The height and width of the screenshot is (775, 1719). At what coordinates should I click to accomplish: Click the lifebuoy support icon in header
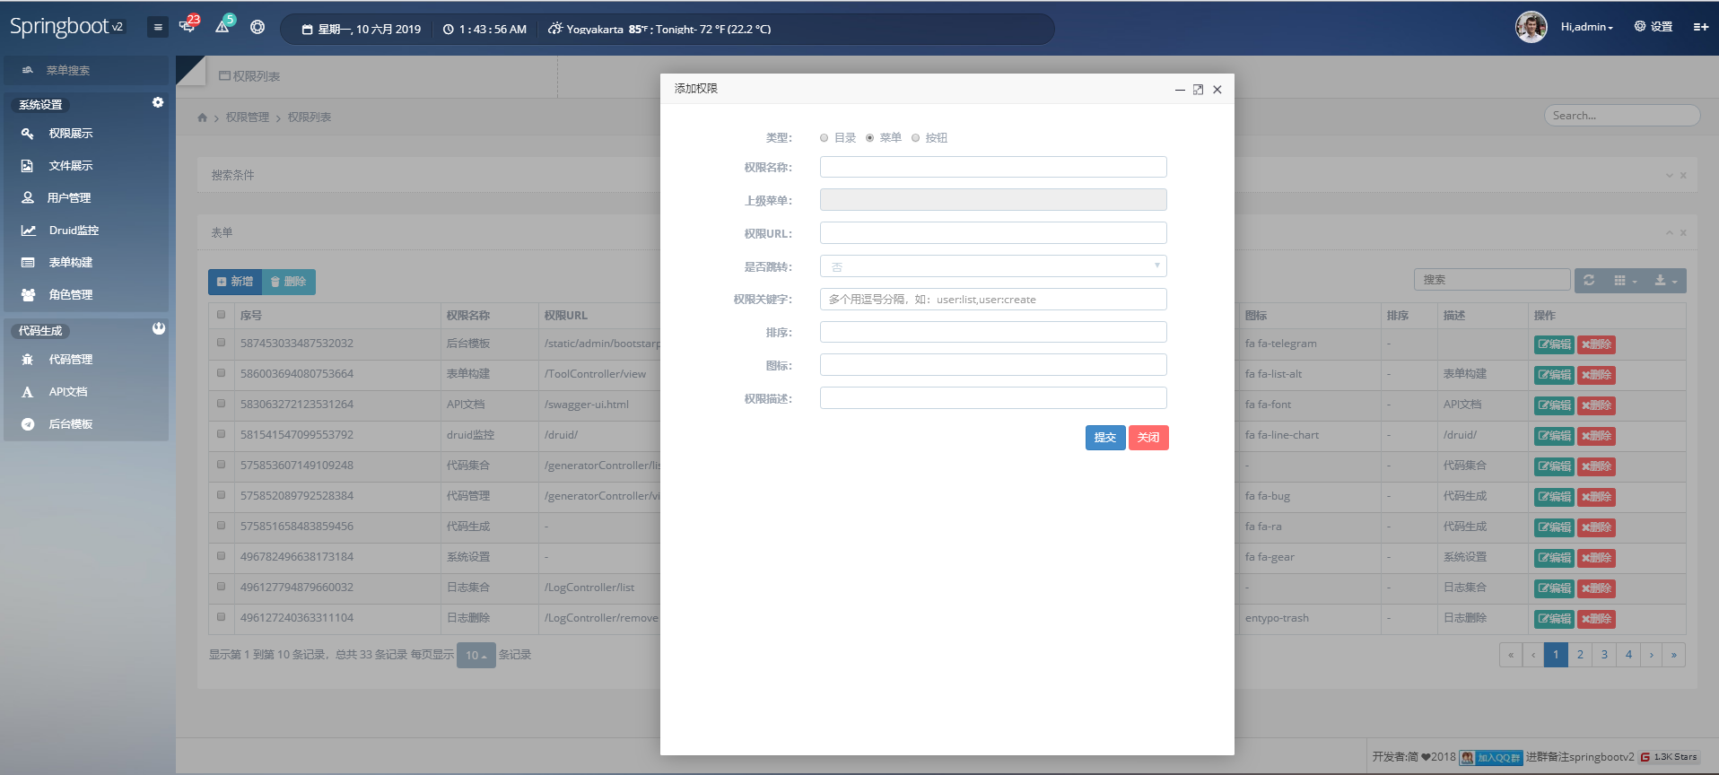point(257,27)
